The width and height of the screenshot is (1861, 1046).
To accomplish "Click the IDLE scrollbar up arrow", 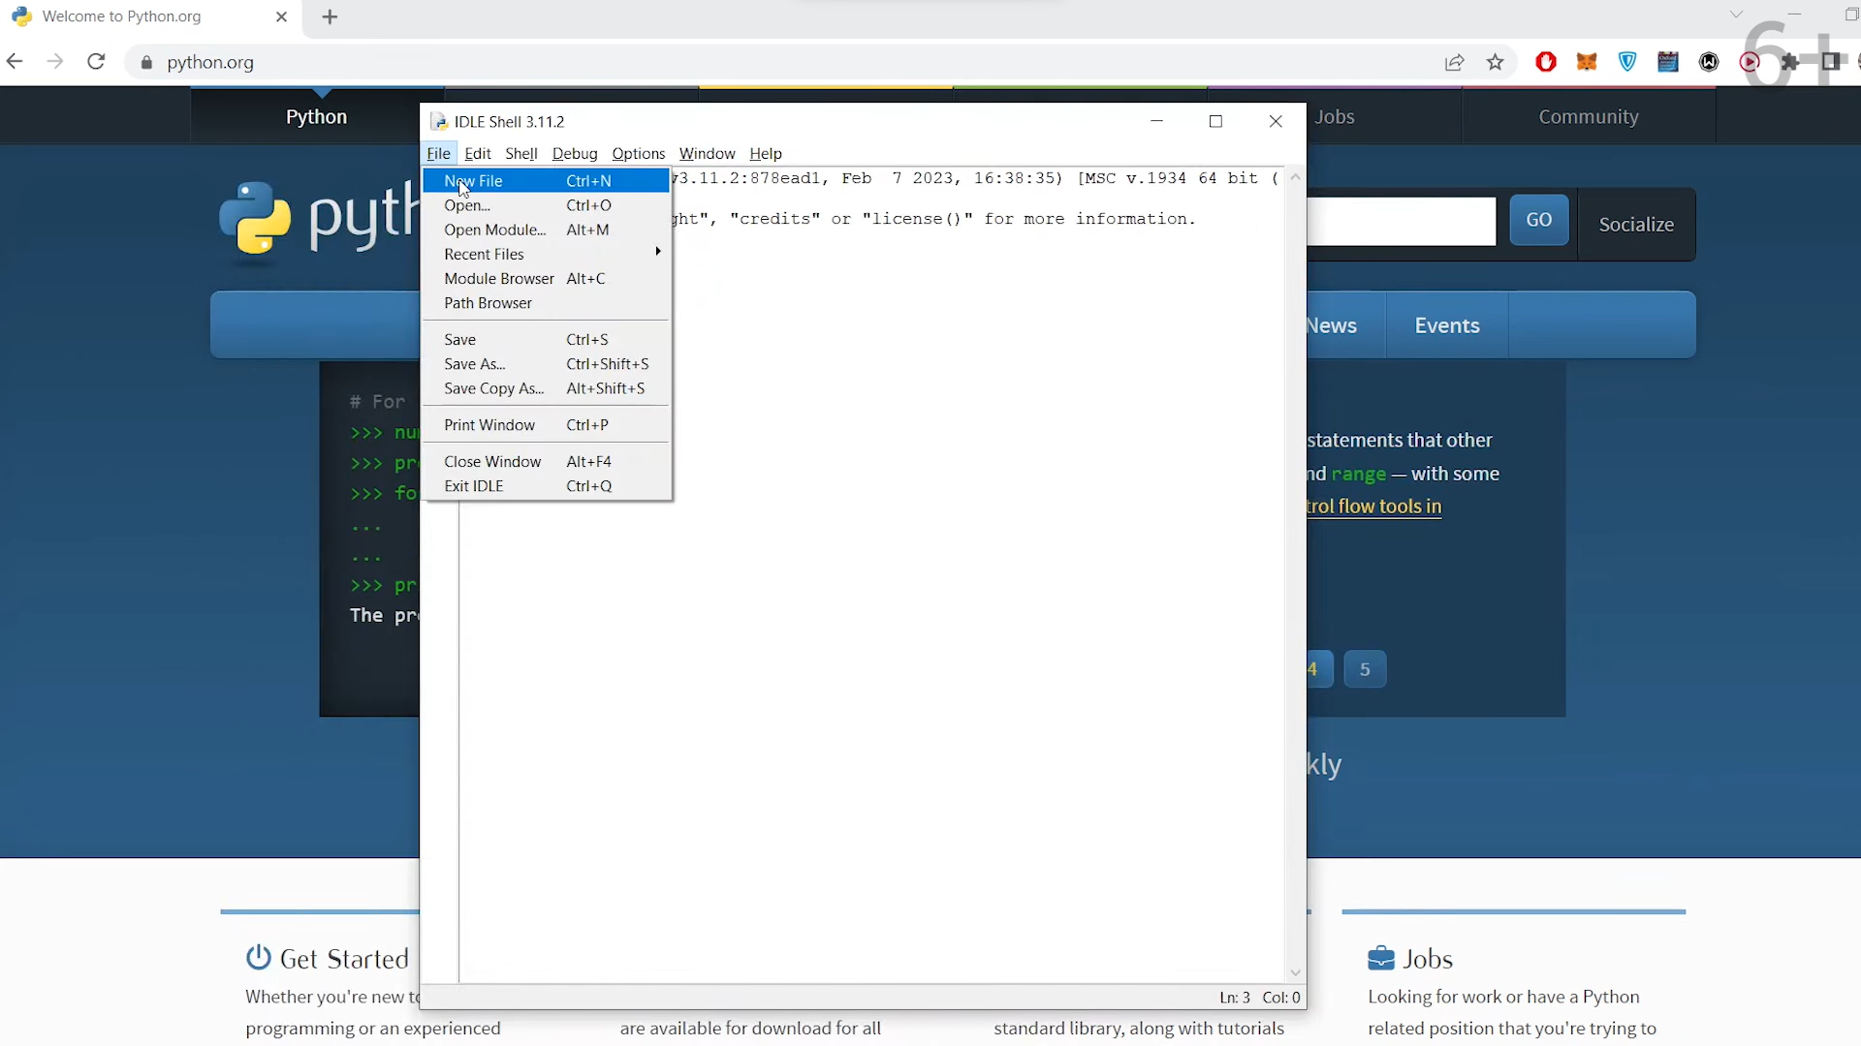I will (x=1295, y=177).
